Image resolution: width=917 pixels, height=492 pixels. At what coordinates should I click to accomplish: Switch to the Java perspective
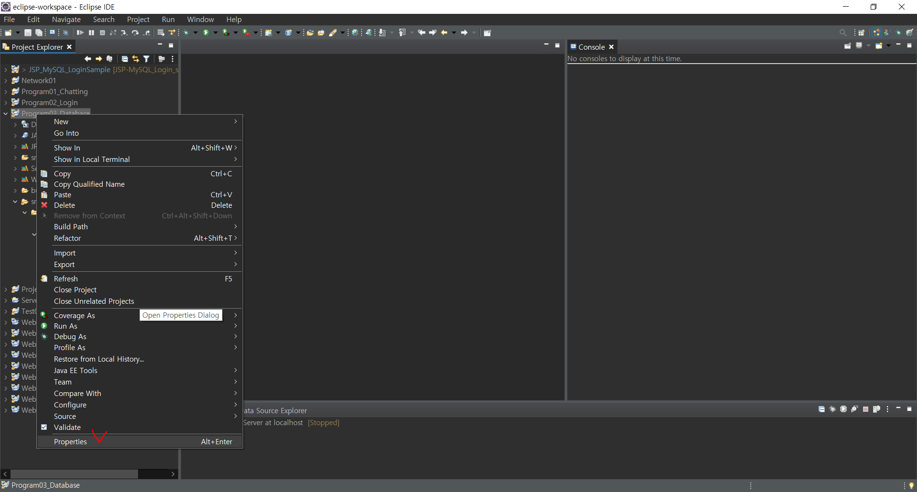click(887, 32)
